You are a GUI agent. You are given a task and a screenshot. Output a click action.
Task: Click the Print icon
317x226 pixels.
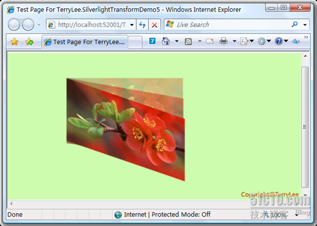tap(224, 41)
